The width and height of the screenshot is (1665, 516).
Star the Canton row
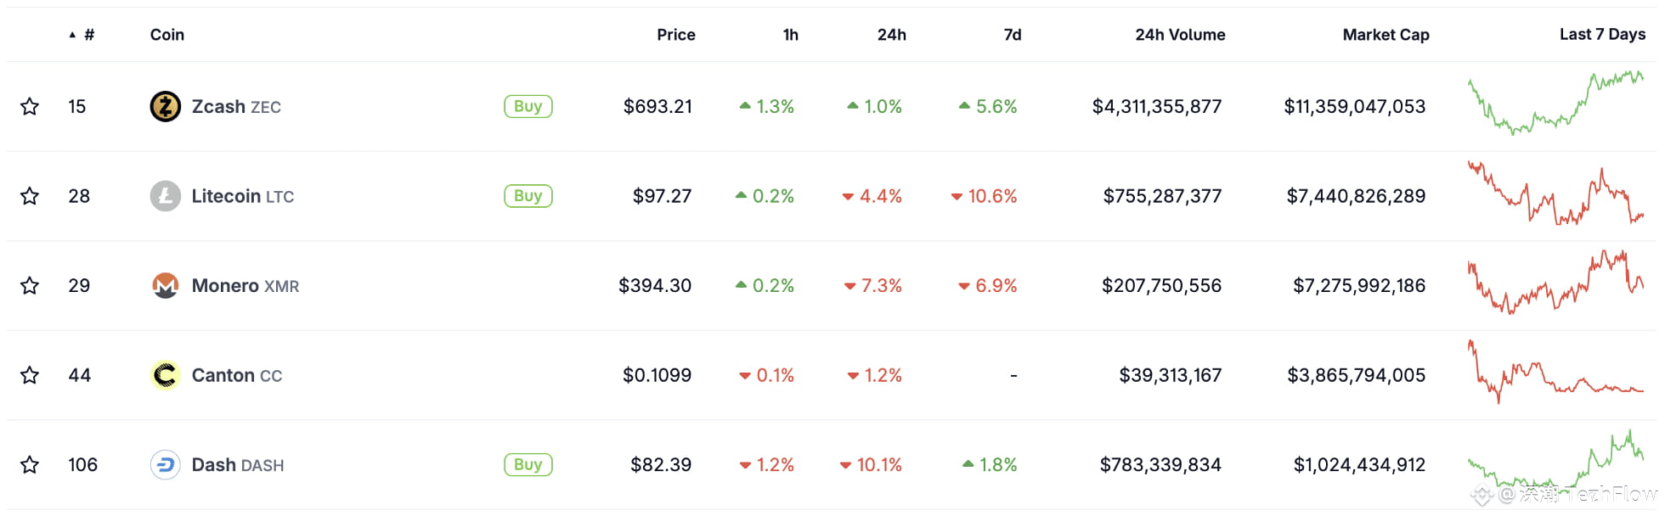[x=30, y=375]
